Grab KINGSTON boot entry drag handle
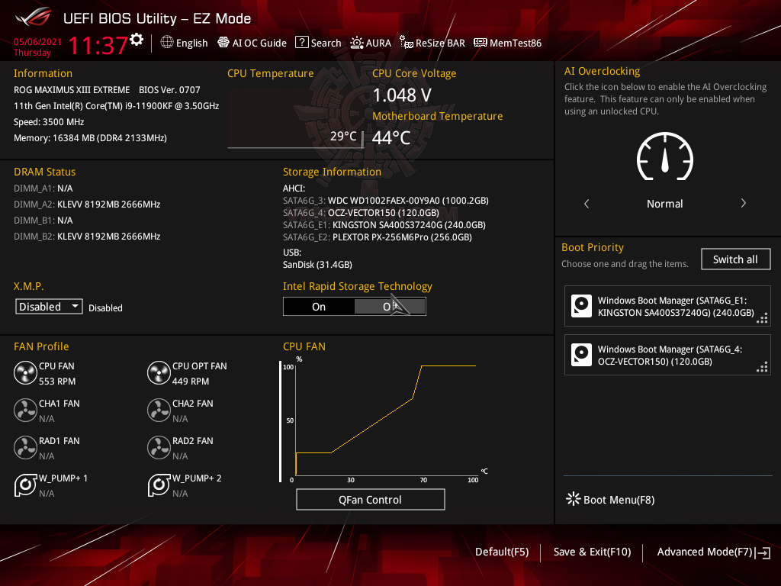Image resolution: width=781 pixels, height=586 pixels. coord(762,318)
